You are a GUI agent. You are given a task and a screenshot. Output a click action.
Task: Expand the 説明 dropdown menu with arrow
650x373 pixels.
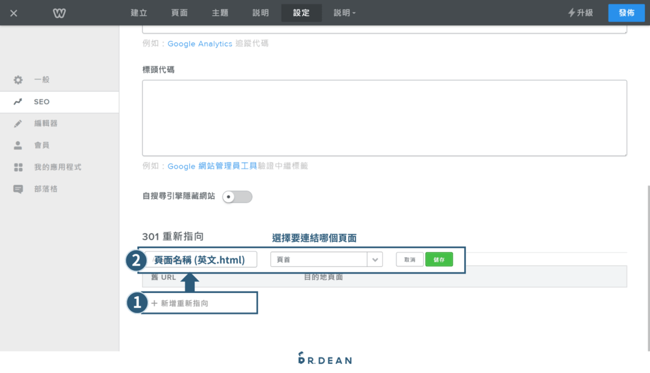coord(345,13)
